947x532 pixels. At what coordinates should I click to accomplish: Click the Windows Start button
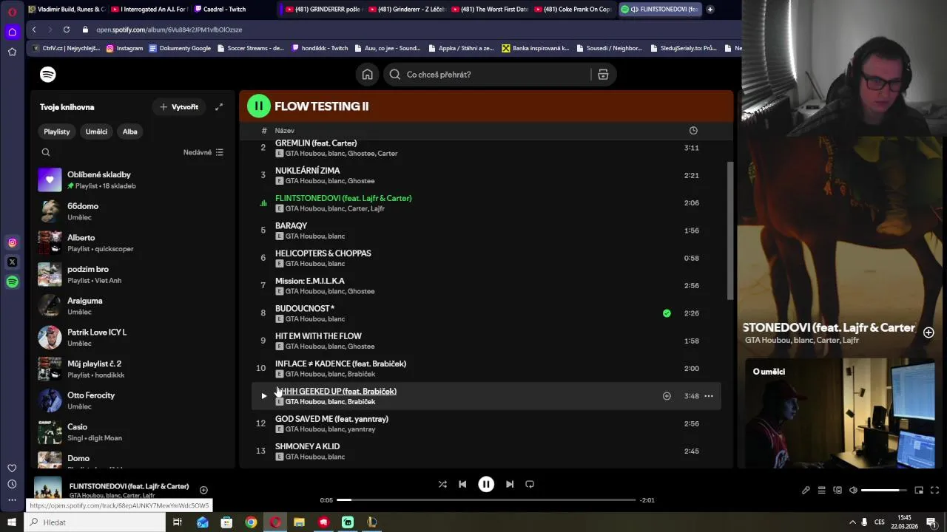(x=12, y=522)
